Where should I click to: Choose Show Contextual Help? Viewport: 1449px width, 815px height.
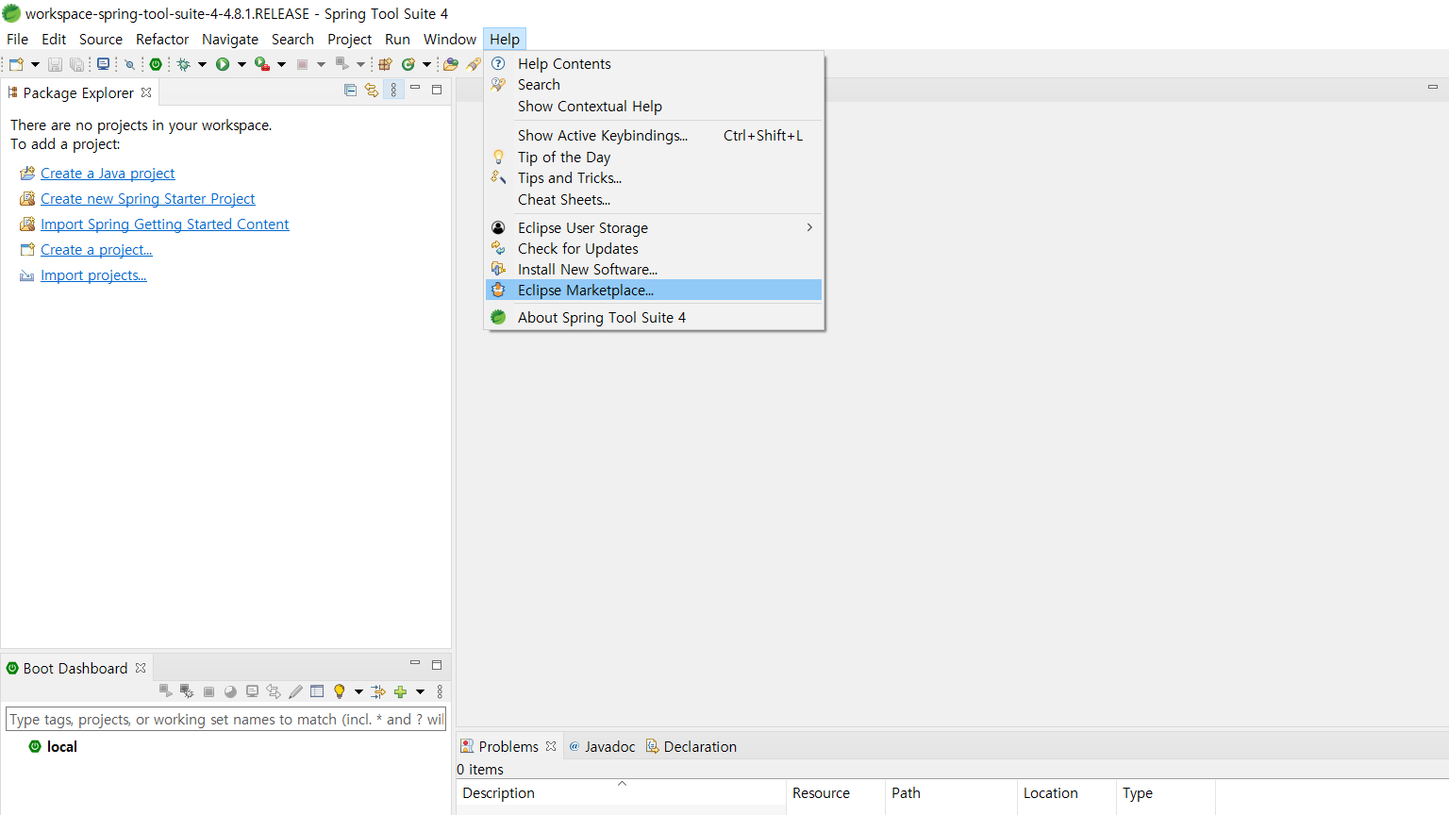tap(654, 106)
